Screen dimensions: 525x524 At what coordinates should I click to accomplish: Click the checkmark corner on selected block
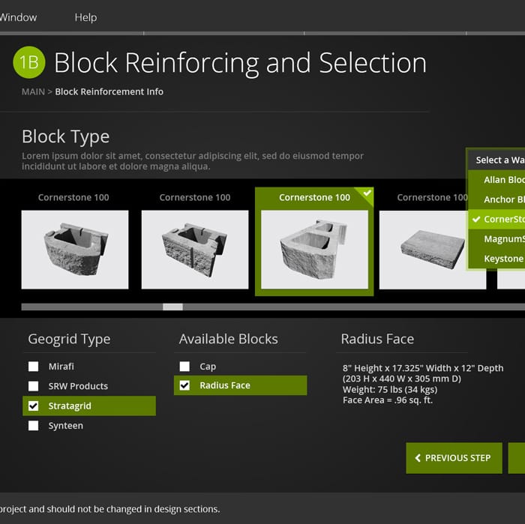coord(367,193)
